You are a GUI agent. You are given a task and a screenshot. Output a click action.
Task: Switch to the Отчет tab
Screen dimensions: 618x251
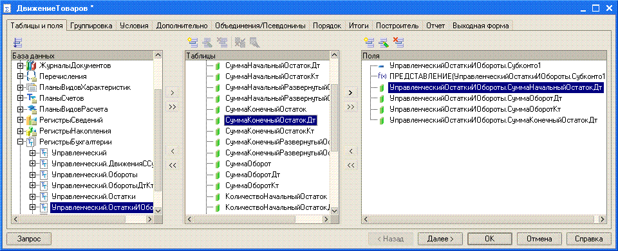click(436, 26)
